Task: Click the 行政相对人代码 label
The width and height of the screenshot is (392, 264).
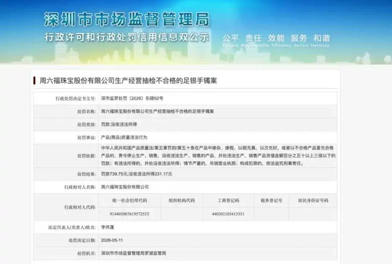Action: [80, 207]
